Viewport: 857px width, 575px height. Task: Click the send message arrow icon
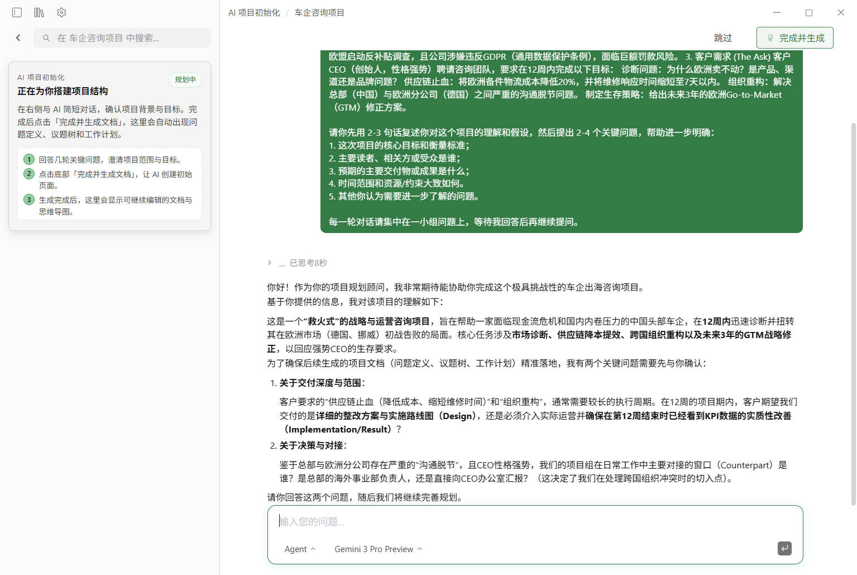pos(784,549)
